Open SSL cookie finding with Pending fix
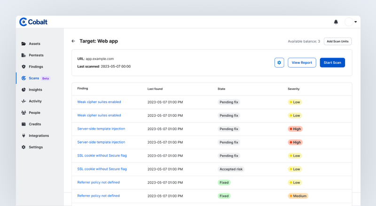376x206 pixels. pyautogui.click(x=102, y=155)
